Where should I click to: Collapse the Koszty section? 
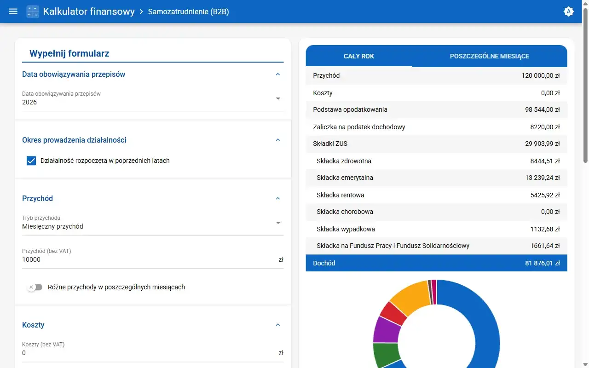(x=277, y=325)
